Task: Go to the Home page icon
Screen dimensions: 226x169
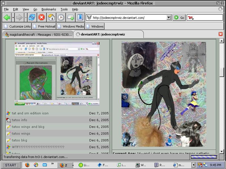Action: click(51, 17)
